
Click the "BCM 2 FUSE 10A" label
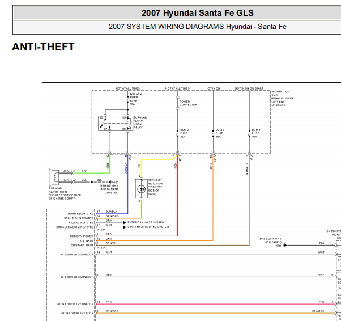click(x=220, y=133)
